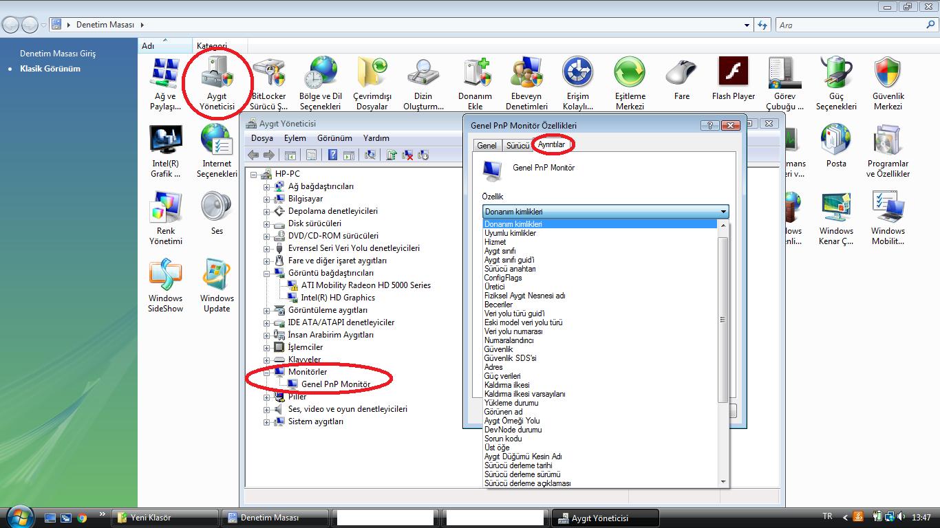Open BitLocker Sürücü Şifreleme icon
Screen dimensions: 940x528
point(268,85)
